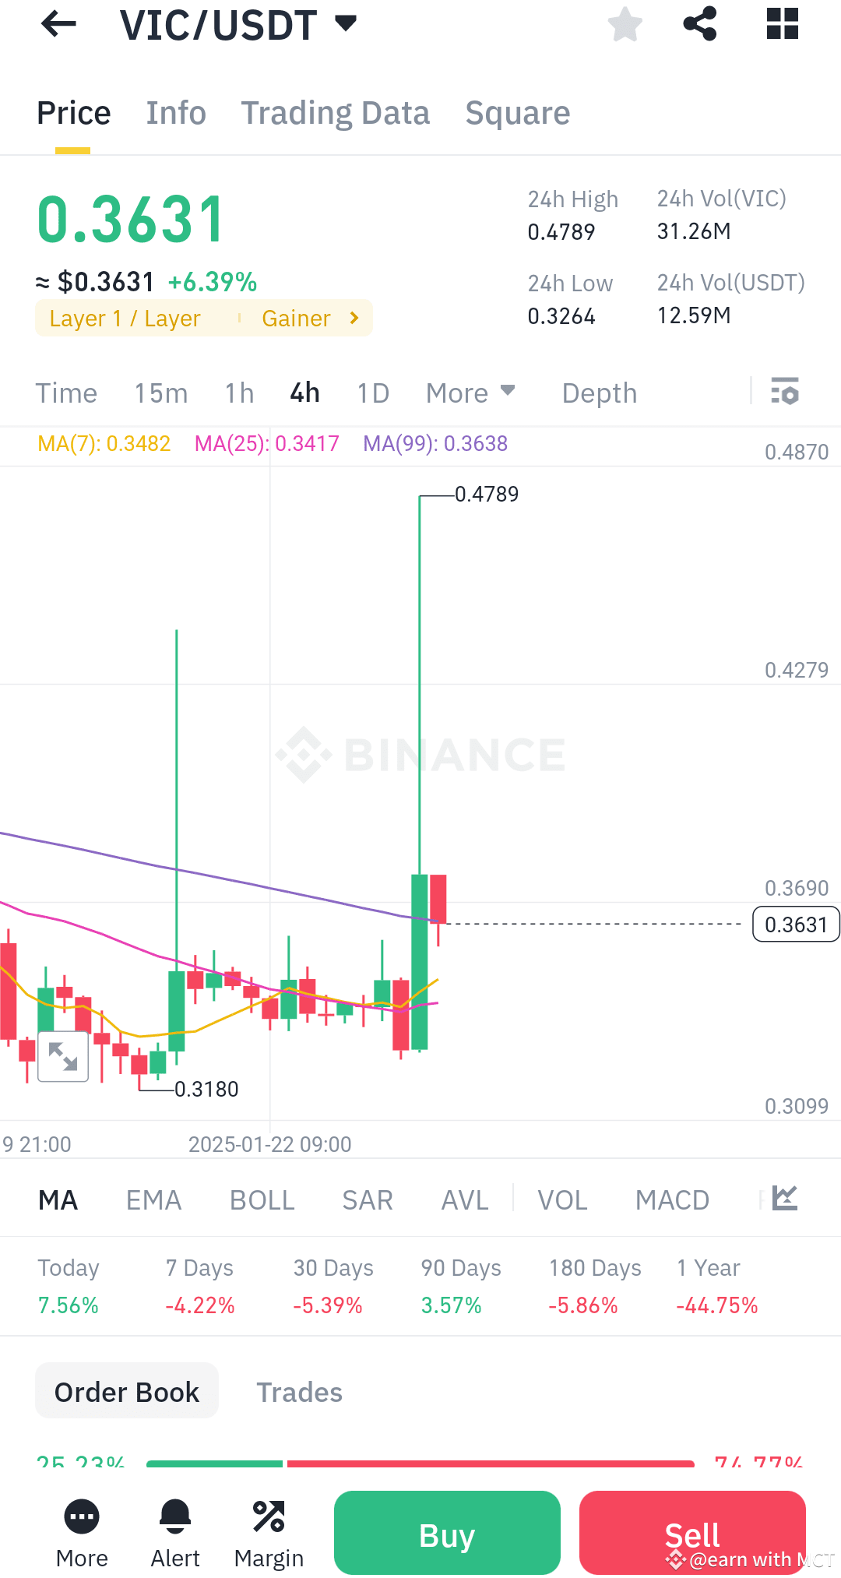Open the indicator chart icon beside MACD
This screenshot has width=841, height=1578.
[x=785, y=1199]
